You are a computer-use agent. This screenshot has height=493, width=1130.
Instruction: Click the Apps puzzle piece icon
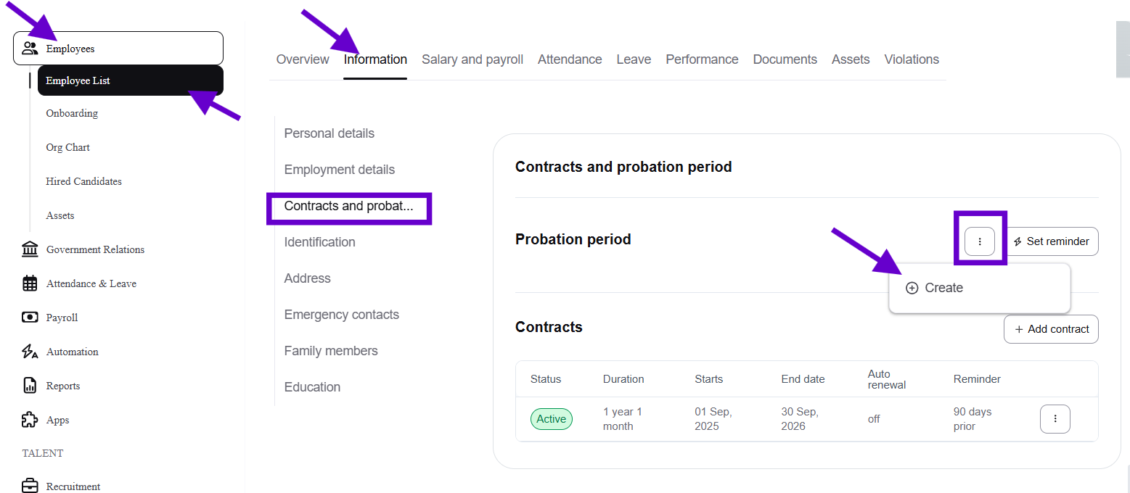point(30,420)
